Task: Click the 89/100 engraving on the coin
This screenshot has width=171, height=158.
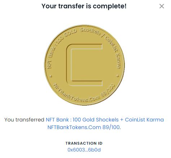Action: point(108,91)
